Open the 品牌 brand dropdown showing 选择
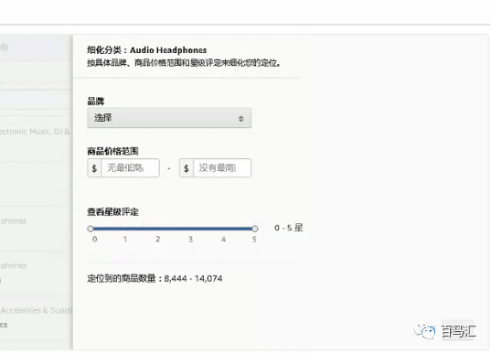Screen dimensions: 491x353 169,118
